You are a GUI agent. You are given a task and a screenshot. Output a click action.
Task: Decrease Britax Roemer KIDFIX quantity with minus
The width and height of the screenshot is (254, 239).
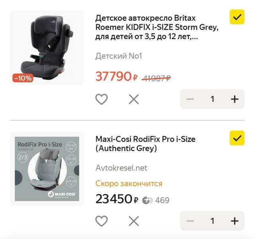point(190,99)
